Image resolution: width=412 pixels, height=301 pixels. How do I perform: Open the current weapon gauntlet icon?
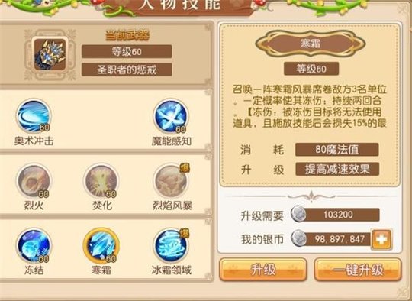coord(50,55)
